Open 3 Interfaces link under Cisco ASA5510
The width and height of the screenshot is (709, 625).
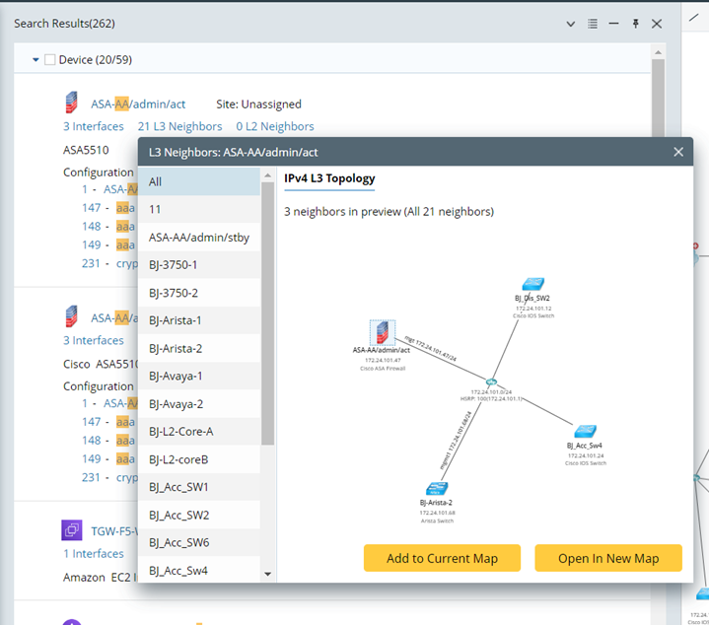pyautogui.click(x=93, y=340)
